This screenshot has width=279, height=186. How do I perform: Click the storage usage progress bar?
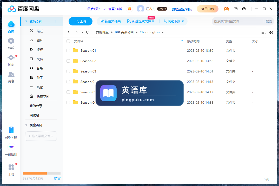[42, 173]
